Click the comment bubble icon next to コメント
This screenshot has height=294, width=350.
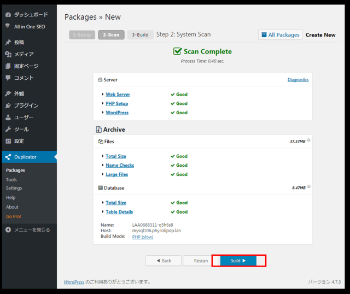coord(8,78)
